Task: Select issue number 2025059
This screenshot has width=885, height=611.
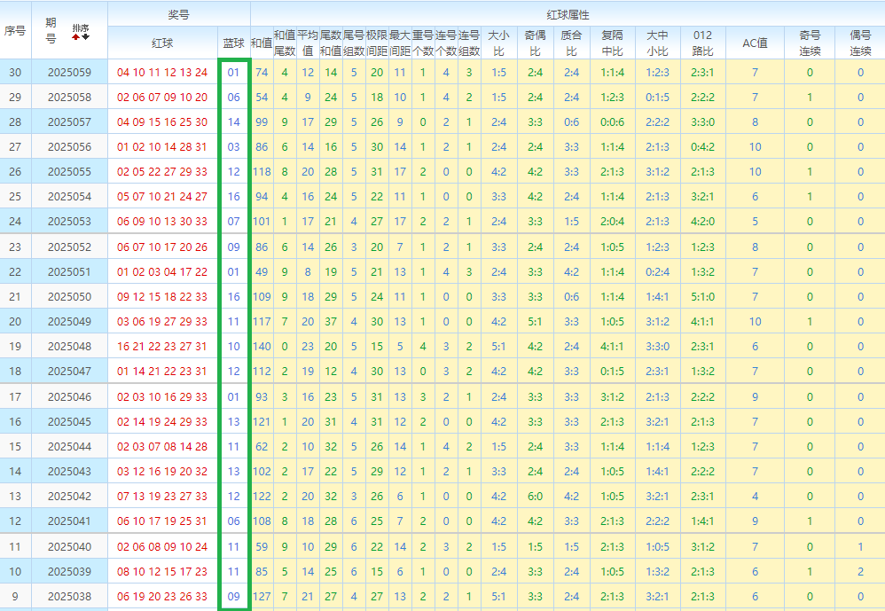Action: point(69,72)
